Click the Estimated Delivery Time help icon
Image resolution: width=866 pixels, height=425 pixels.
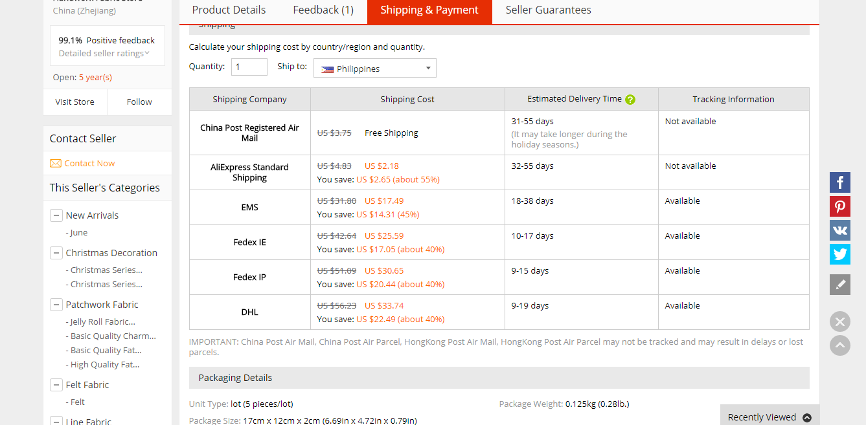pos(630,100)
